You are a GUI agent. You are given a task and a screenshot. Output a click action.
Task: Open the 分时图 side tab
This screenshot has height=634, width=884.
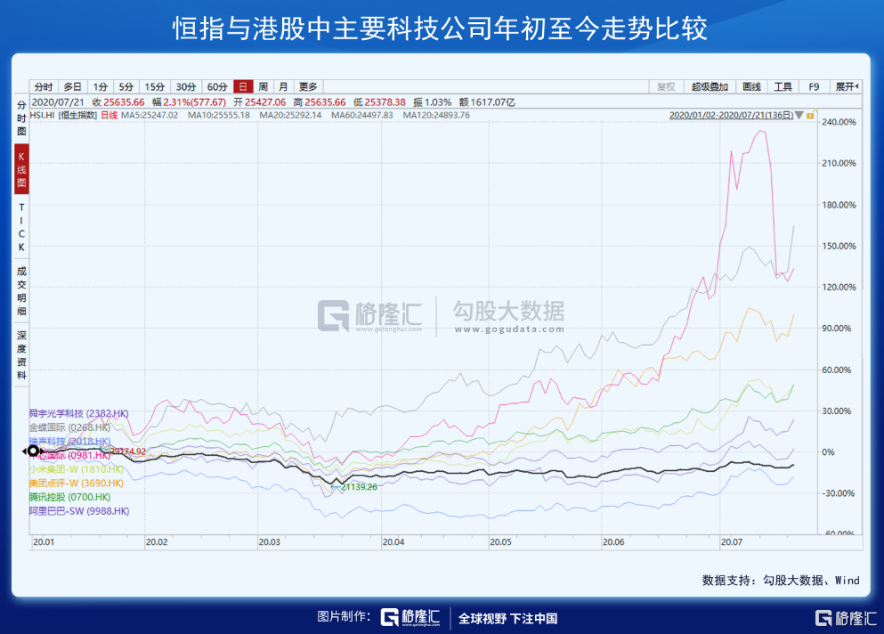tap(21, 118)
